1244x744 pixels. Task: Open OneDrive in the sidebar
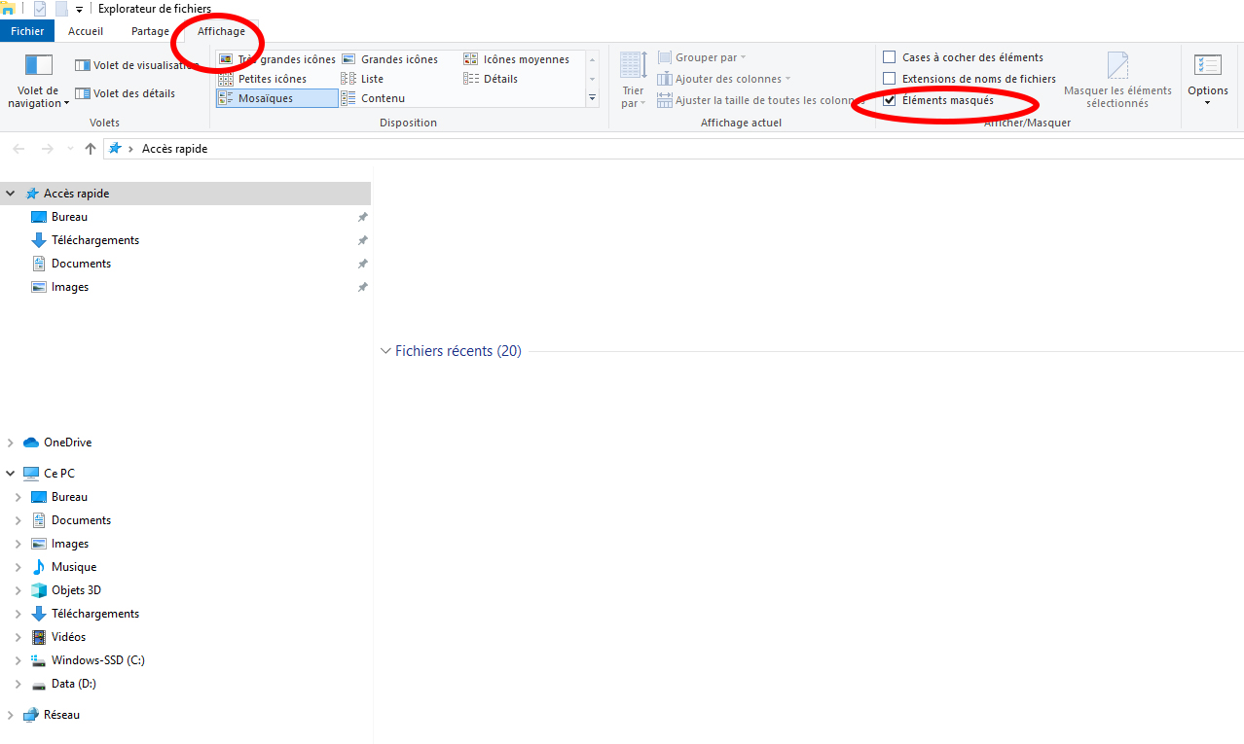coord(67,443)
